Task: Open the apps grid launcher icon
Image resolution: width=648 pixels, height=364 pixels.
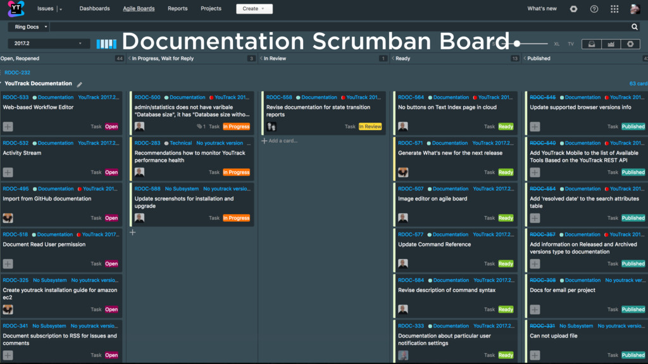Action: (614, 9)
